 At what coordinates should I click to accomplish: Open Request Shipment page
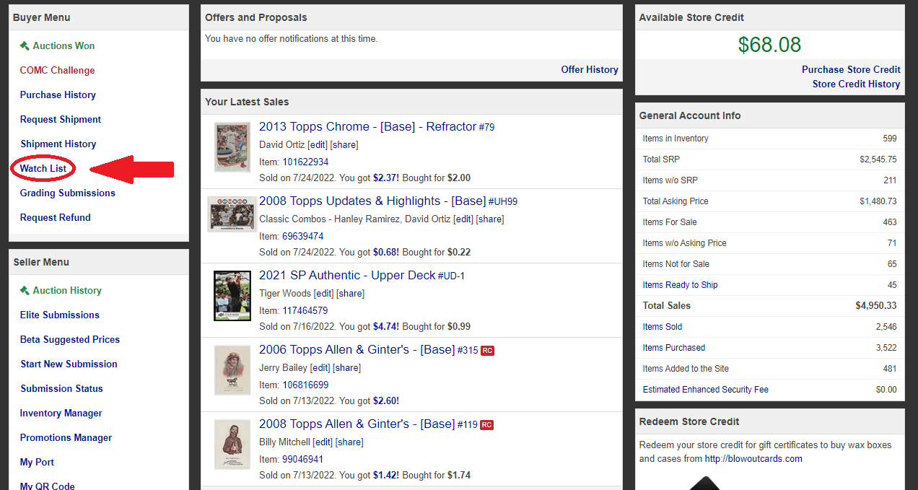point(61,119)
